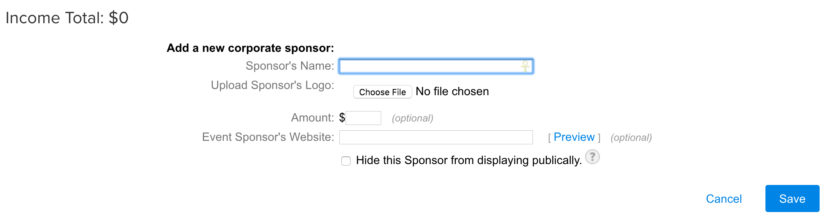Focus the Event Sponsor's Website field
The width and height of the screenshot is (832, 219).
coord(436,137)
